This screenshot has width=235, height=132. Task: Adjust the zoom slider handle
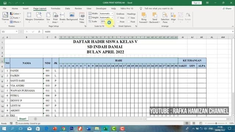216,123
